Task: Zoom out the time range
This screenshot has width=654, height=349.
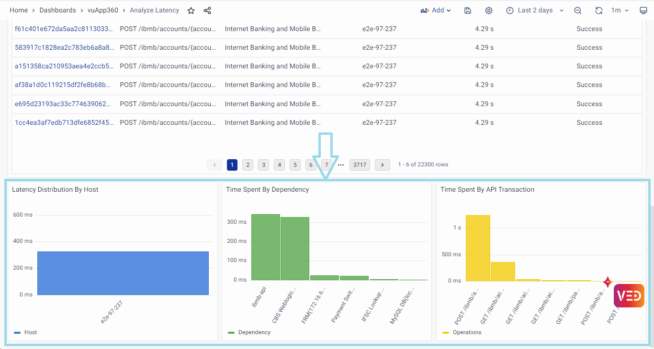Action: (x=578, y=11)
